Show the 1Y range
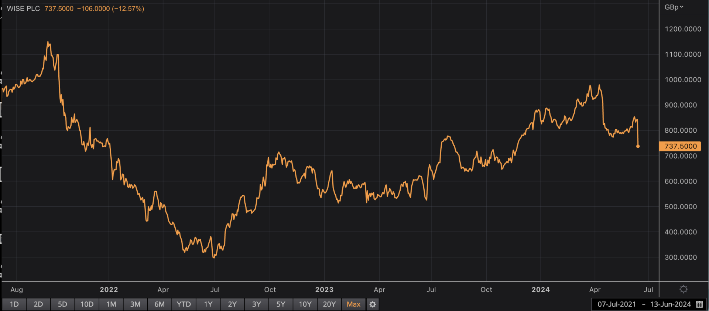Viewport: 709px width, 311px height. click(x=208, y=304)
